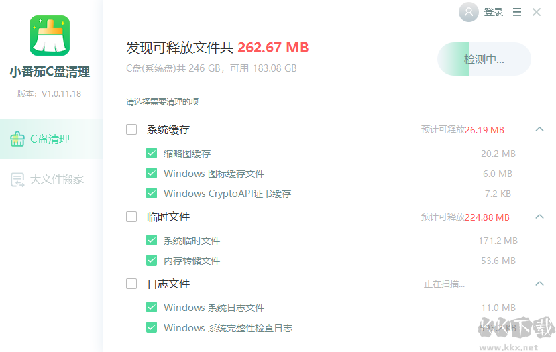
Task: Click the 系统临时文件 list item label
Action: pos(192,241)
